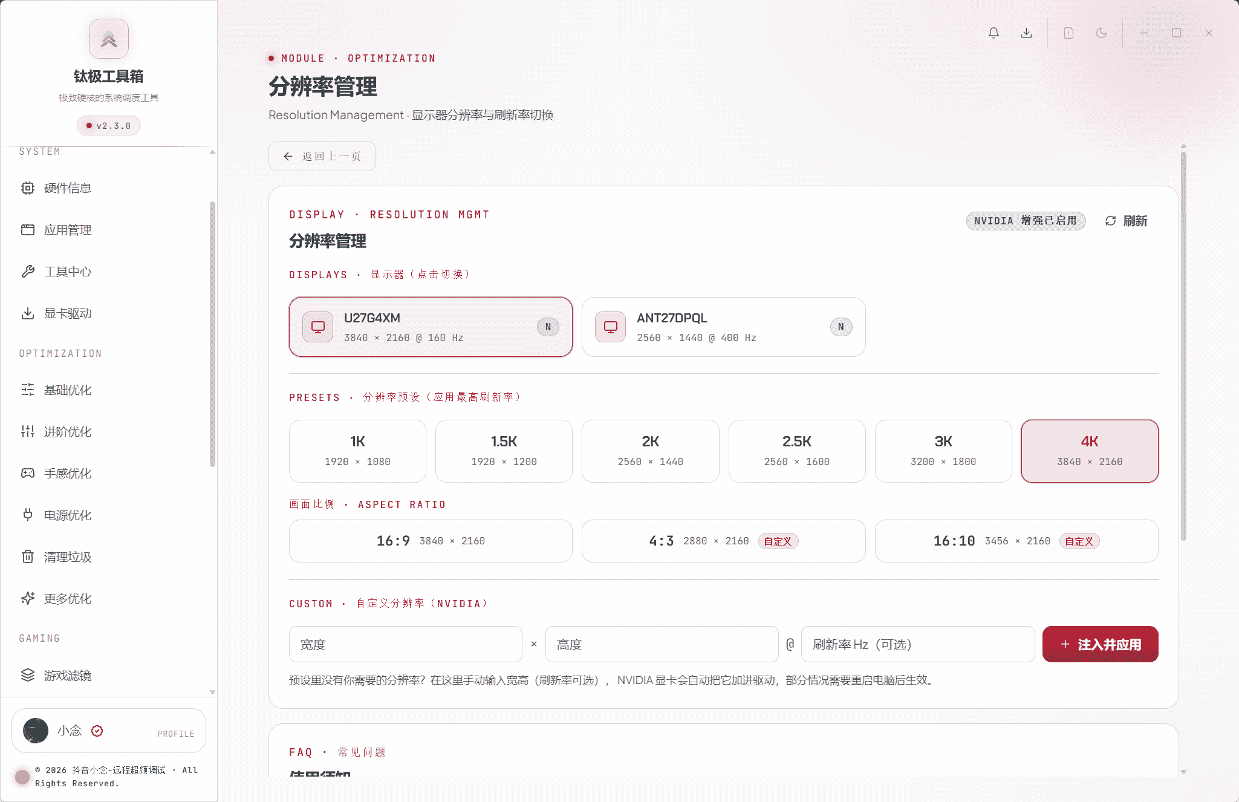The image size is (1239, 802).
Task: Switch to the ANT27DPQL display
Action: point(723,327)
